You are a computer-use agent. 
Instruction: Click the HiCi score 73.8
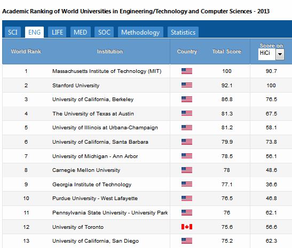(x=271, y=142)
